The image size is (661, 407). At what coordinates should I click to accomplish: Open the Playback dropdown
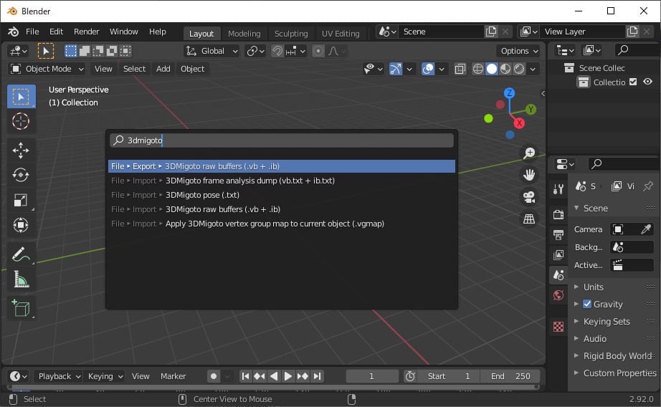pos(58,376)
